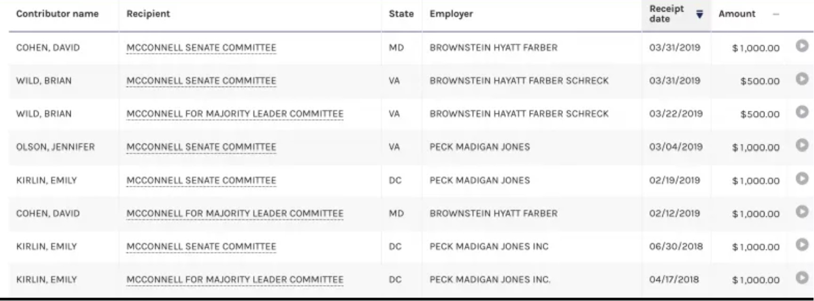Click the Employer column header
The height and width of the screenshot is (301, 814).
[x=451, y=14]
